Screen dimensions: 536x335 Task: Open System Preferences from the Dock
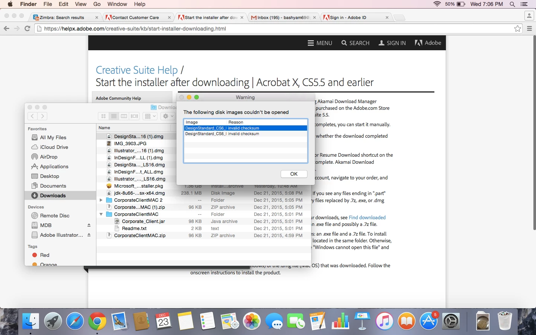pyautogui.click(x=451, y=321)
